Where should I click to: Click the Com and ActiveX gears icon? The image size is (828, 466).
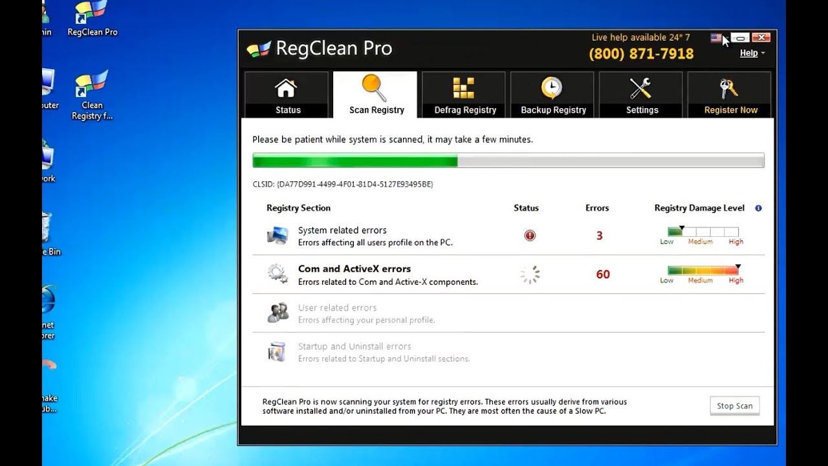(278, 274)
